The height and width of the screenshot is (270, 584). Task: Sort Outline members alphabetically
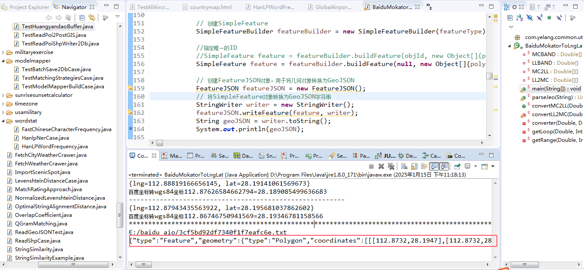tap(520, 18)
